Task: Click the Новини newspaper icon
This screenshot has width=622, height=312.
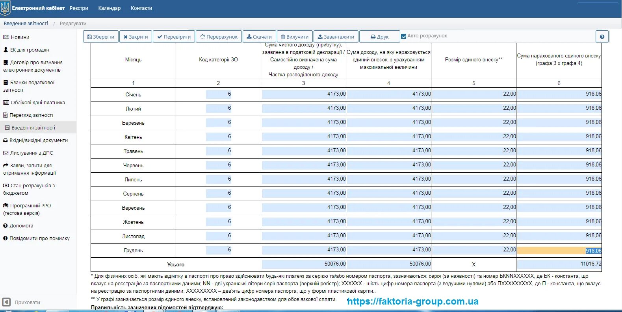Action: coord(6,37)
